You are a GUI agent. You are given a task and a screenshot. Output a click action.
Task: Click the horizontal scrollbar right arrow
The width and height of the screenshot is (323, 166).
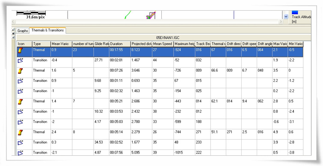tap(281, 21)
